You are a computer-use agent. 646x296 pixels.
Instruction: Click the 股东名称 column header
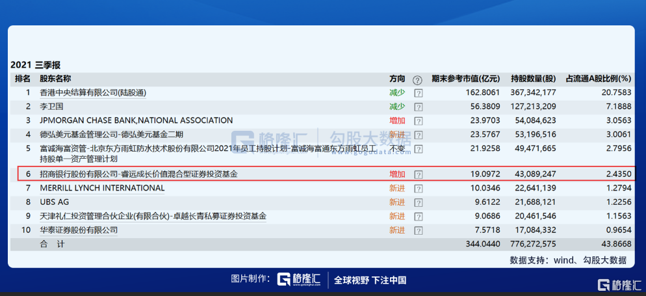coord(55,78)
